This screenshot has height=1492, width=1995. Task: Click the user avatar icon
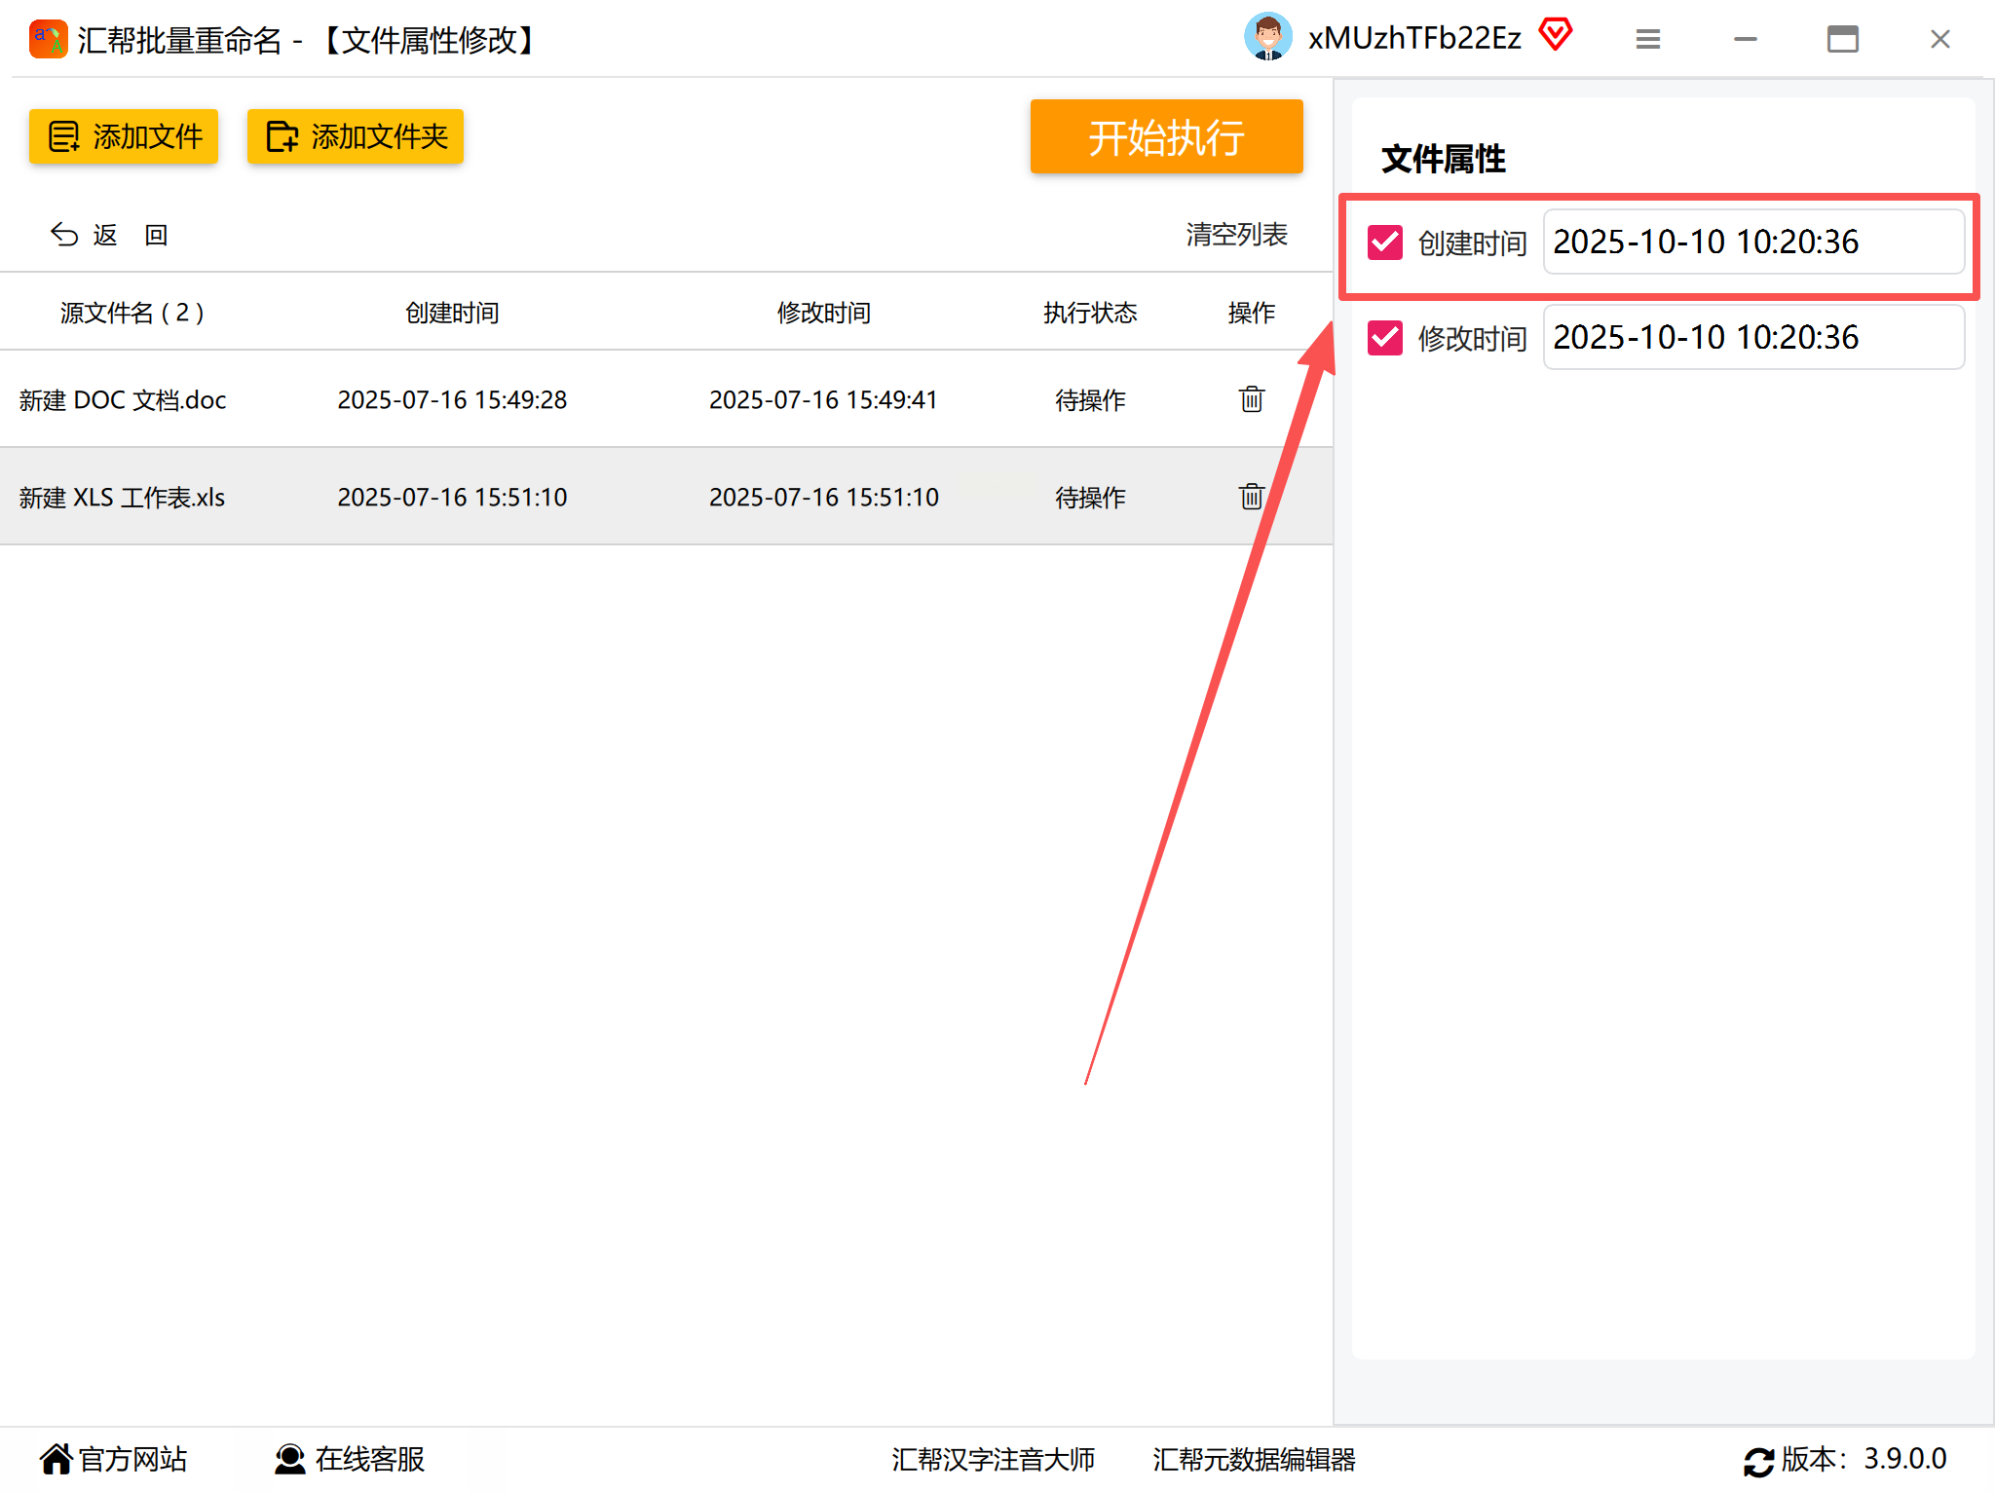(x=1267, y=38)
